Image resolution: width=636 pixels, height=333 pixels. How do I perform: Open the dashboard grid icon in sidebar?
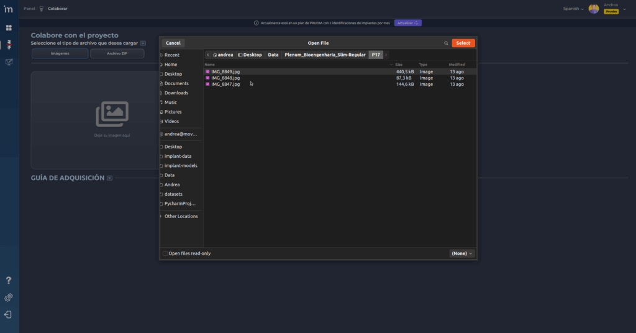click(9, 28)
